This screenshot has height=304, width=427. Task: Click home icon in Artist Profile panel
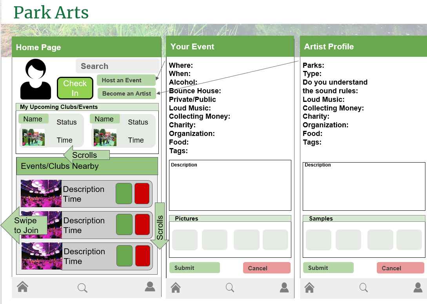pos(309,288)
